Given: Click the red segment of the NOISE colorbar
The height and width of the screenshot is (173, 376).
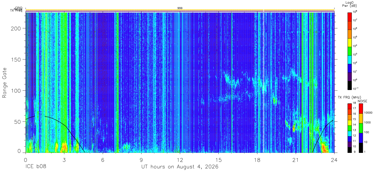Looking at the screenshot, I should coord(361,109).
